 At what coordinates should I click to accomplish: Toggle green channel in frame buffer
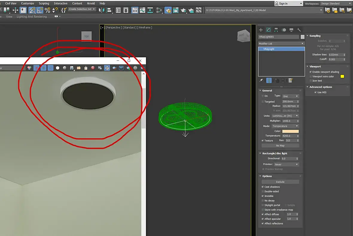[43, 68]
